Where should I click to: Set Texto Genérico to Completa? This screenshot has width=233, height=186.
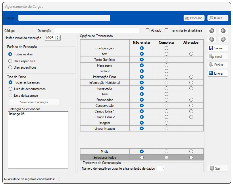[x=166, y=60]
